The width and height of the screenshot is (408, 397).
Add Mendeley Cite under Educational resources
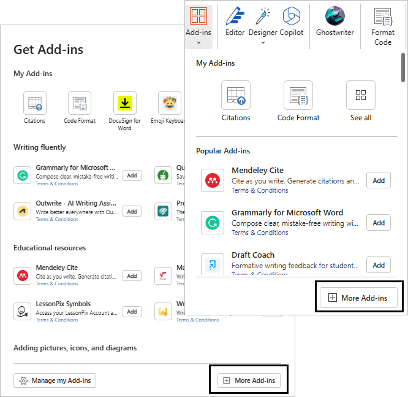pos(132,276)
